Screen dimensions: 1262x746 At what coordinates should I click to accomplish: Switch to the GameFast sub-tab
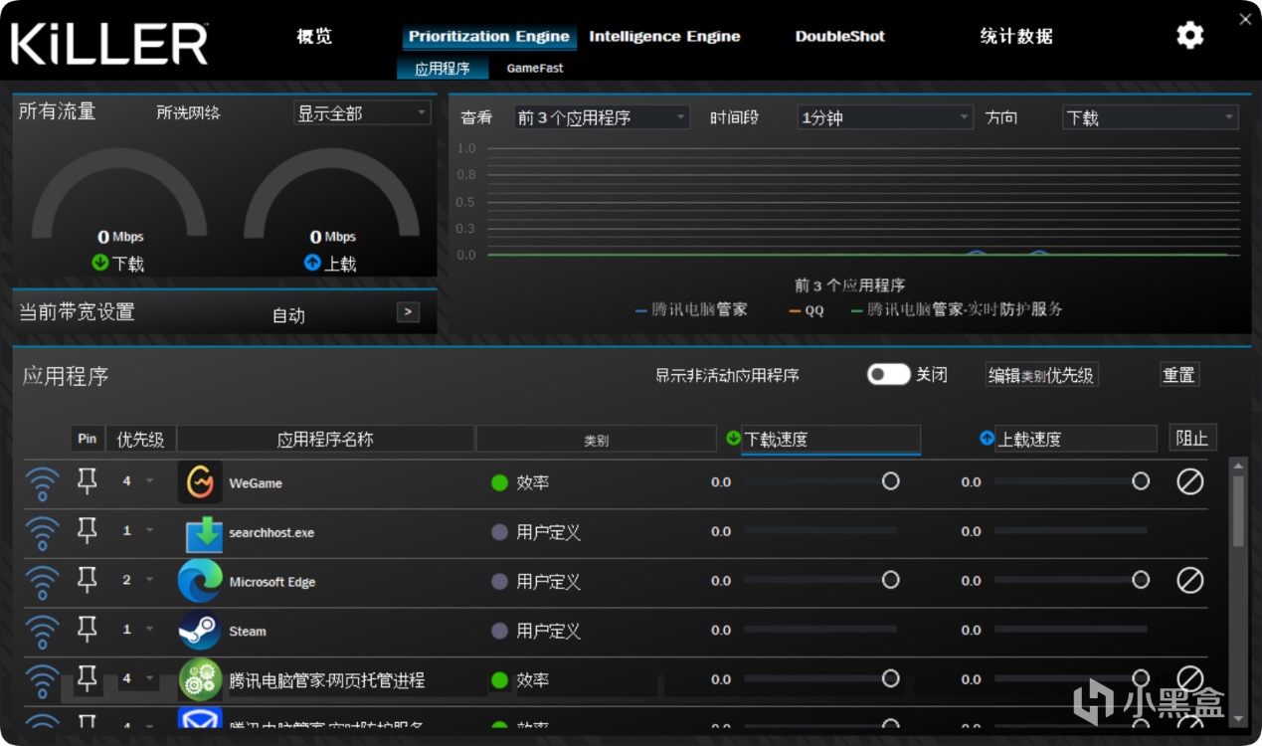click(535, 69)
